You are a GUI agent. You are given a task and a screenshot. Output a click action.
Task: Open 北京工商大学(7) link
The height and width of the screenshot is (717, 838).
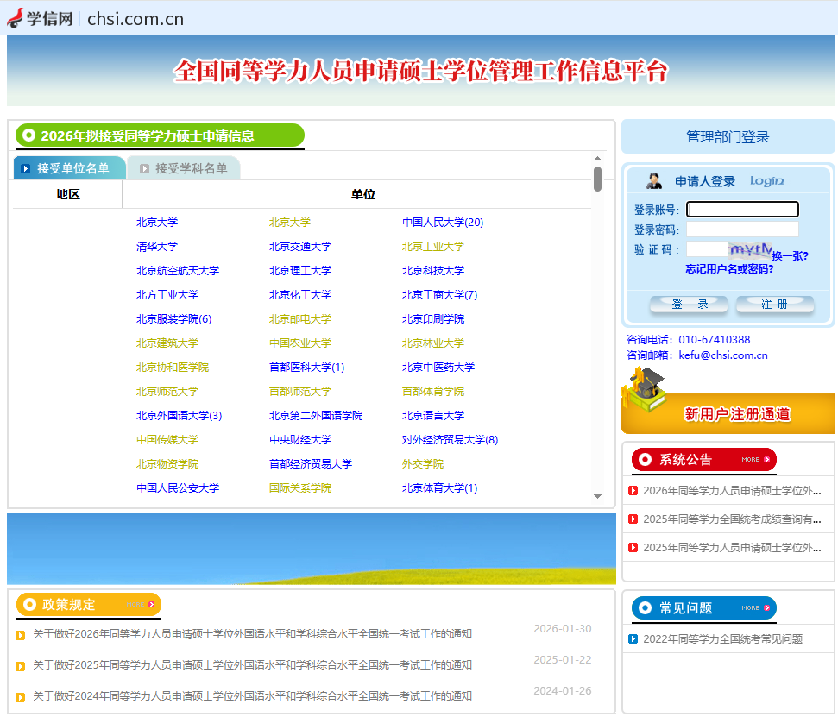click(439, 294)
